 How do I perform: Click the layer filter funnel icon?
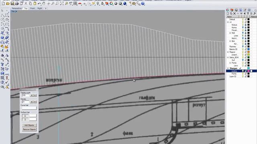point(248,14)
